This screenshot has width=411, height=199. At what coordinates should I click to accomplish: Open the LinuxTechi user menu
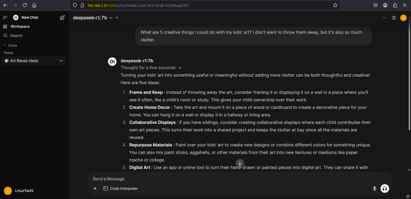point(19,191)
